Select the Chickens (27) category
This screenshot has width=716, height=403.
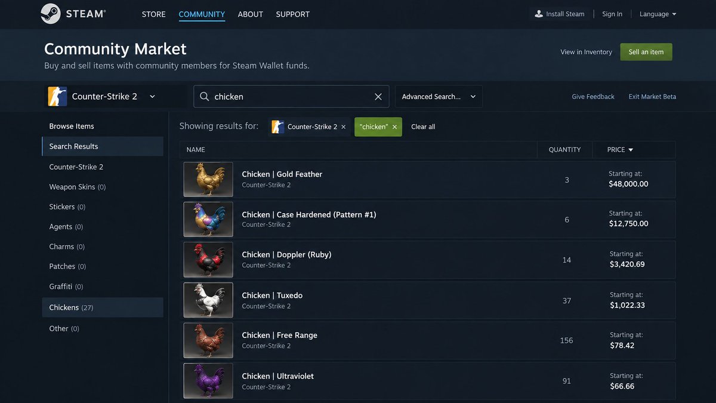[x=103, y=307]
